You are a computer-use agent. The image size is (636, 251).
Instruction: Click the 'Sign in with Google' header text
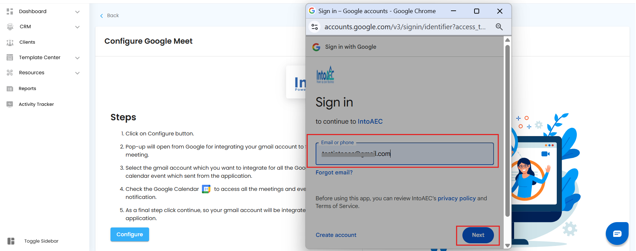click(351, 47)
